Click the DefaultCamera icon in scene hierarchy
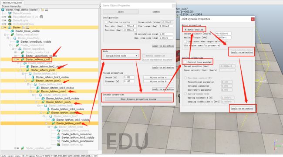Screen dimensions: 283x157 10,13
